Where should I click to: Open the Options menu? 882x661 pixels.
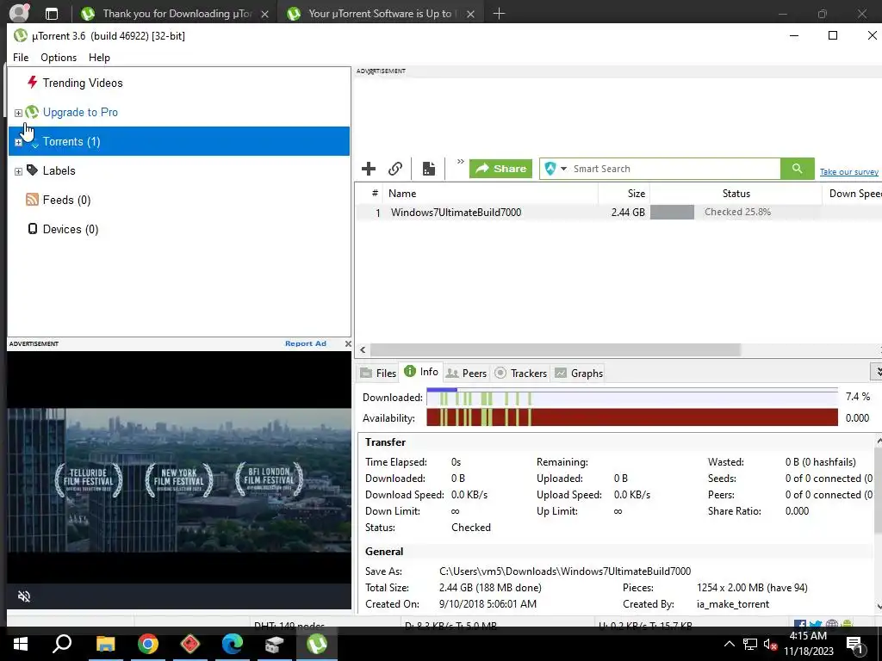click(59, 58)
